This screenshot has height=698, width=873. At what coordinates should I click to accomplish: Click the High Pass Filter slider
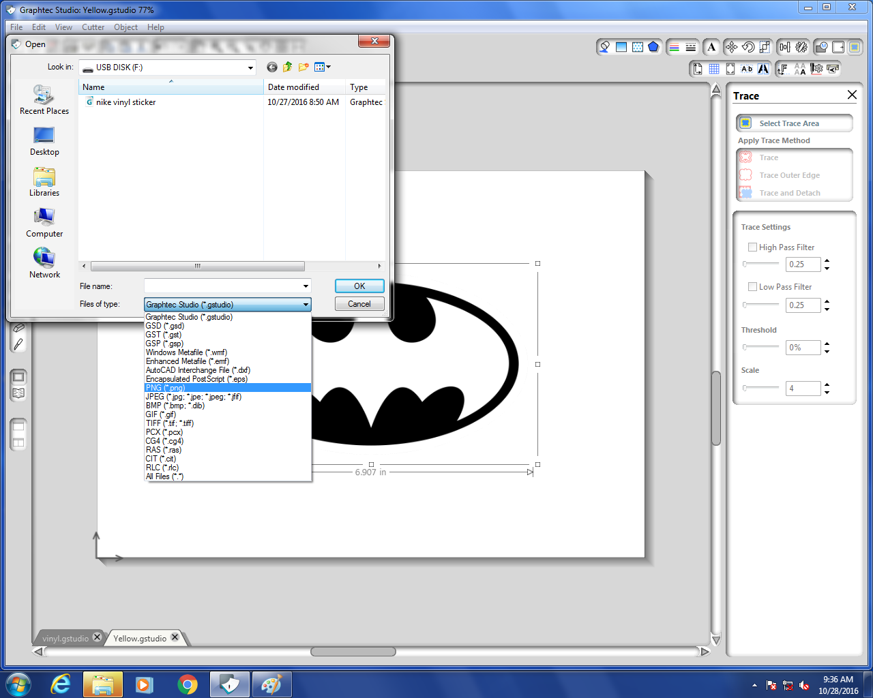click(x=760, y=264)
